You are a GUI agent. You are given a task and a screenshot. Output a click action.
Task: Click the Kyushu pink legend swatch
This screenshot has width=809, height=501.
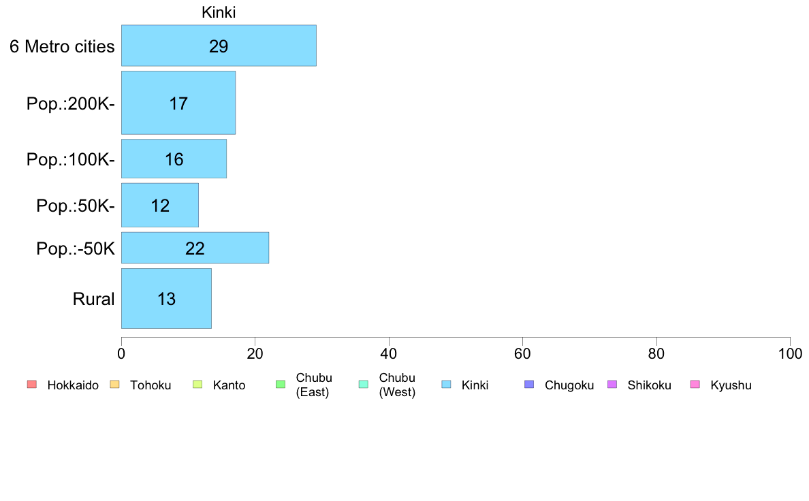[695, 385]
